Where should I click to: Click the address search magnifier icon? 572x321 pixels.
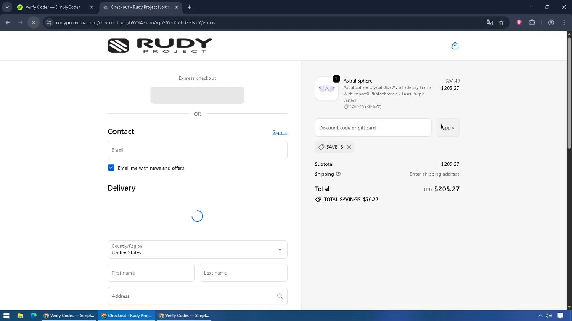click(x=280, y=296)
